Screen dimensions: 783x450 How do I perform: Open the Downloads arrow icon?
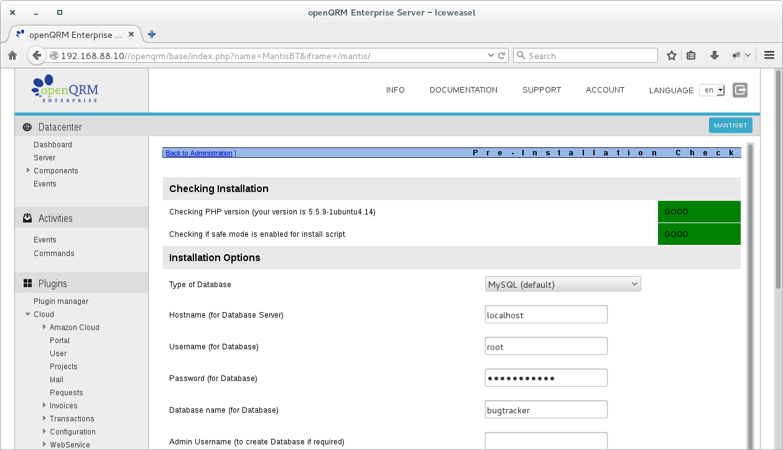click(x=715, y=55)
